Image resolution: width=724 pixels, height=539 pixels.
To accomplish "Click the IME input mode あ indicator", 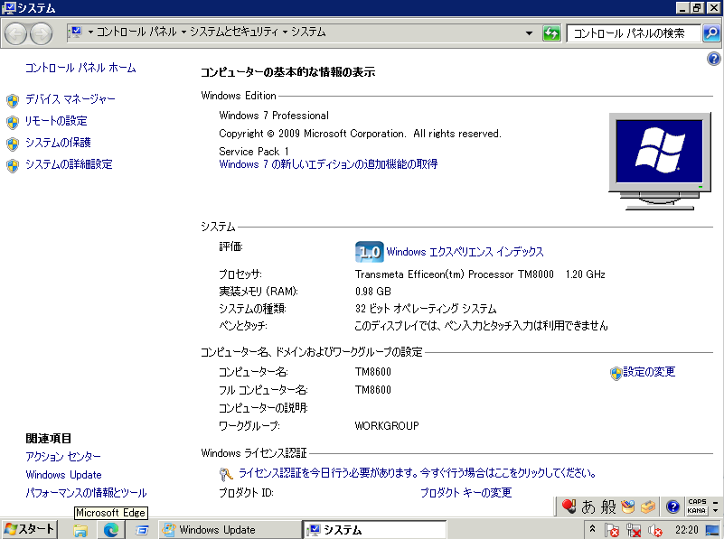I will [588, 506].
